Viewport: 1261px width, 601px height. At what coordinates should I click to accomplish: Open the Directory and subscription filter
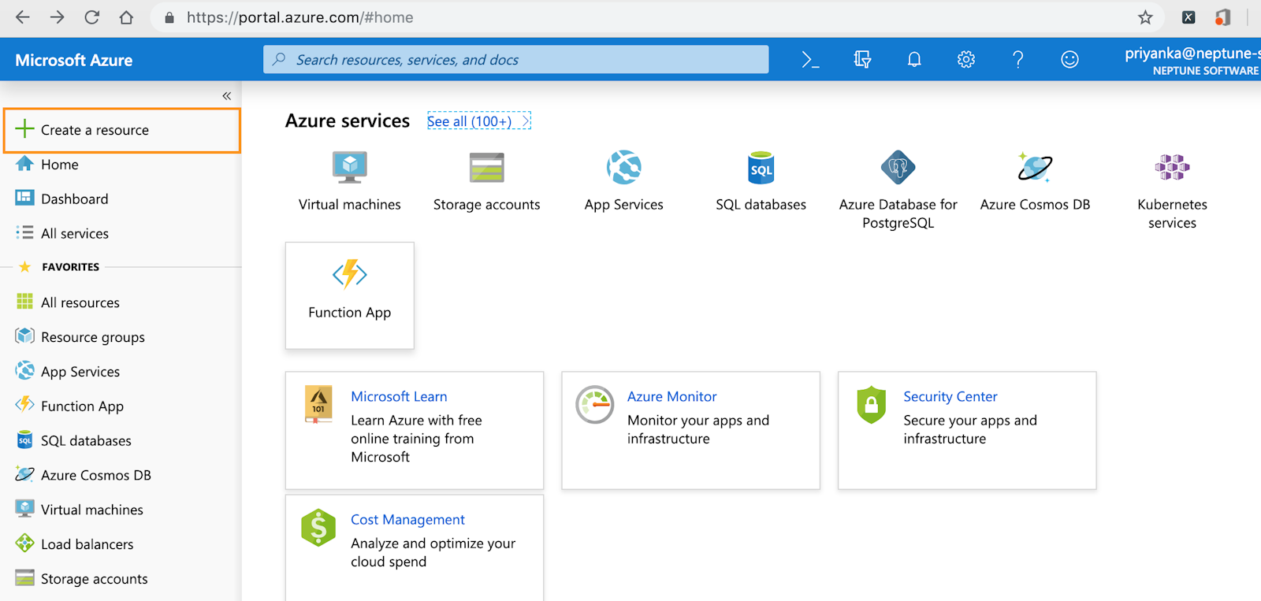[x=862, y=60]
